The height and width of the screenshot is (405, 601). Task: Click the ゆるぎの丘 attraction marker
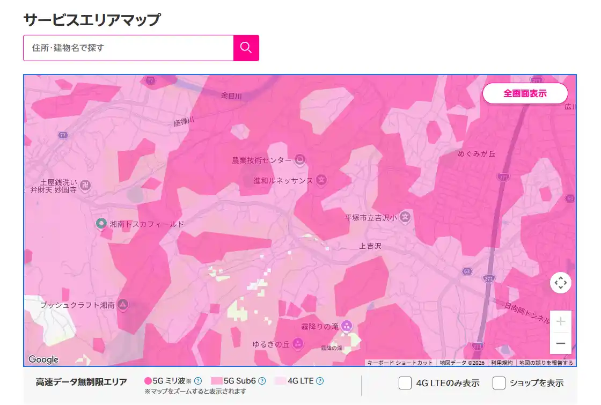(298, 344)
